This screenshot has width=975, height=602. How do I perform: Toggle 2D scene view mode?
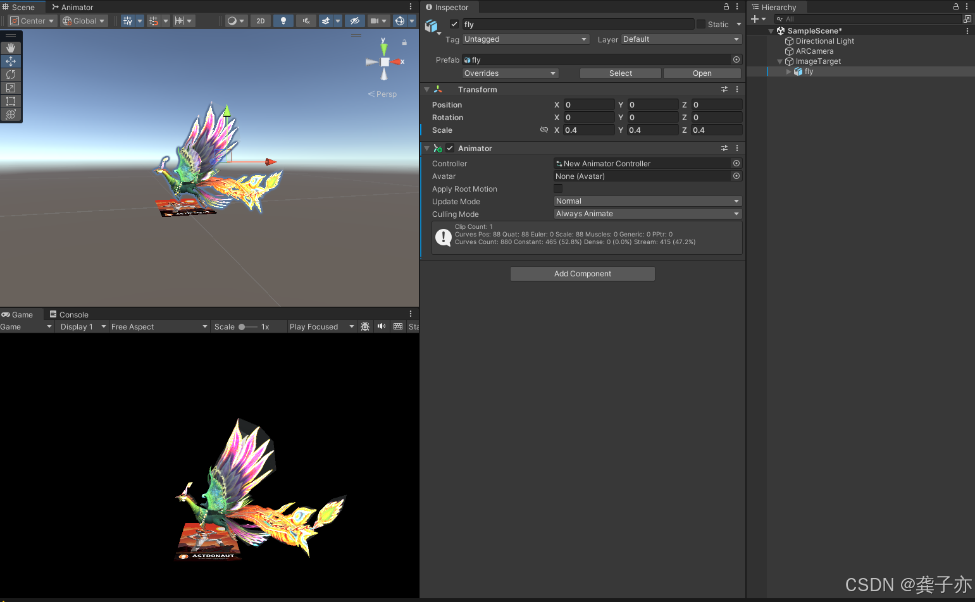pos(261,21)
